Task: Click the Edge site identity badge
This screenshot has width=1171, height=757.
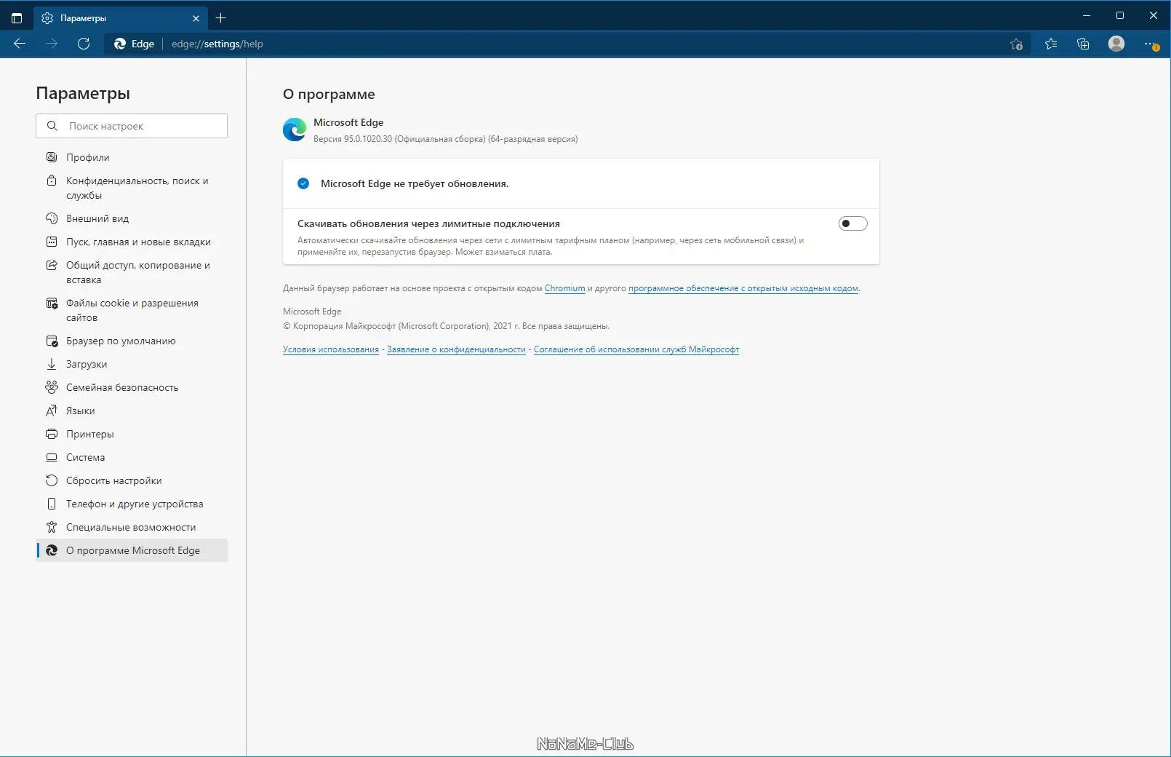Action: [135, 44]
